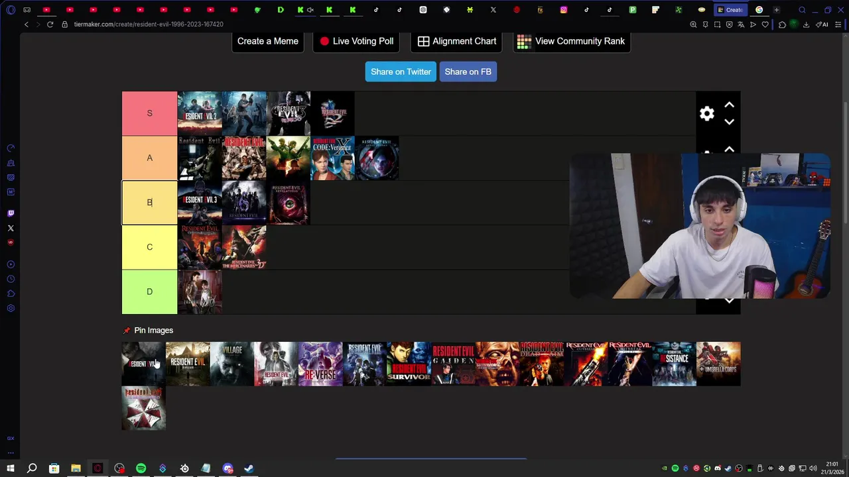This screenshot has height=477, width=849.
Task: Open the Windows Start menu
Action: pos(11,468)
